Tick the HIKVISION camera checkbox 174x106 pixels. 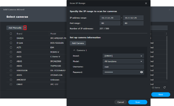tap(11, 70)
